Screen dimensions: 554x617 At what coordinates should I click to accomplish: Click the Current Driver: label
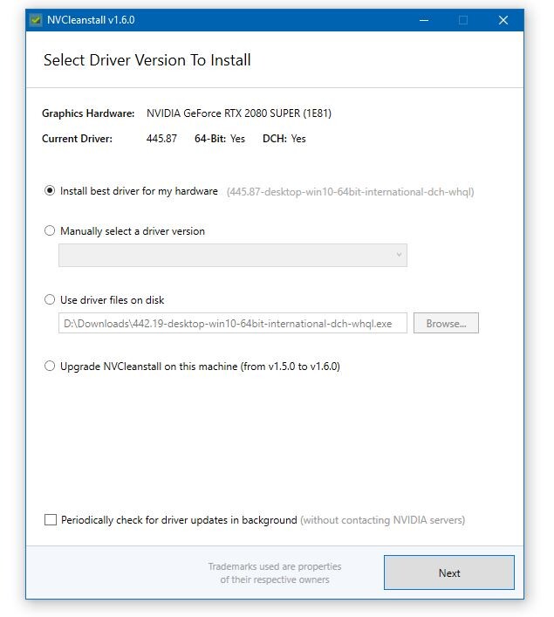pos(77,139)
